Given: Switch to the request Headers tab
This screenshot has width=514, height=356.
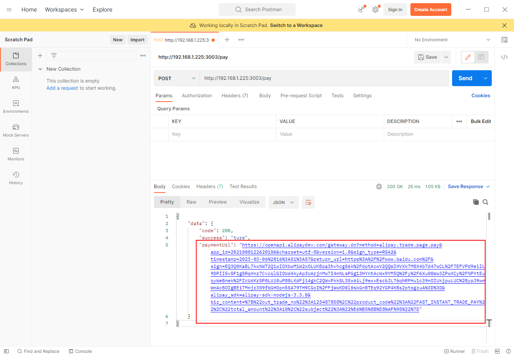Looking at the screenshot, I should 235,96.
